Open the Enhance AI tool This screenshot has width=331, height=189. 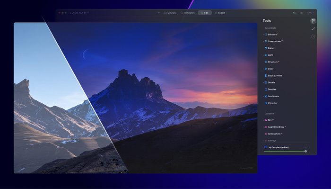271,35
